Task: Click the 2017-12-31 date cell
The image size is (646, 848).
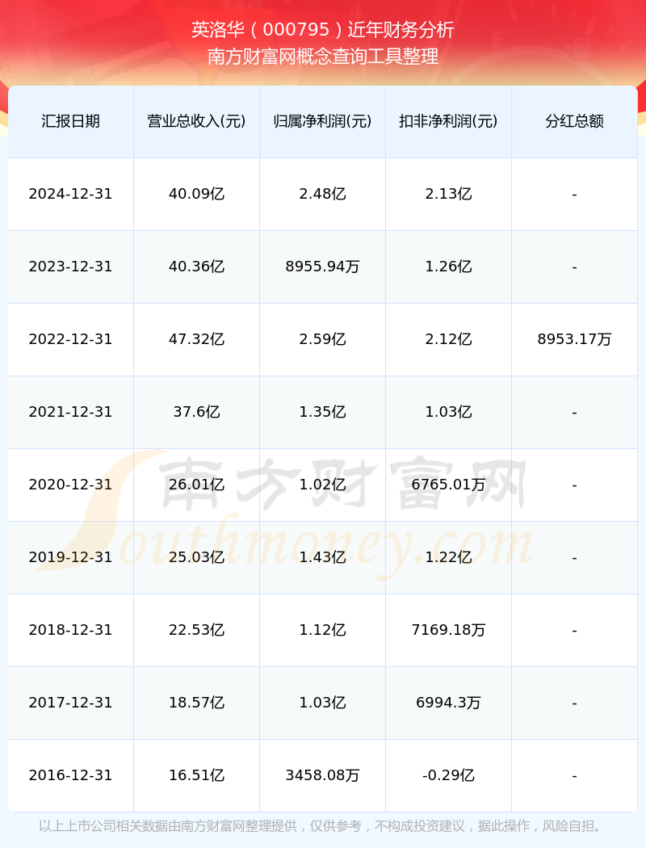Action: pyautogui.click(x=71, y=703)
